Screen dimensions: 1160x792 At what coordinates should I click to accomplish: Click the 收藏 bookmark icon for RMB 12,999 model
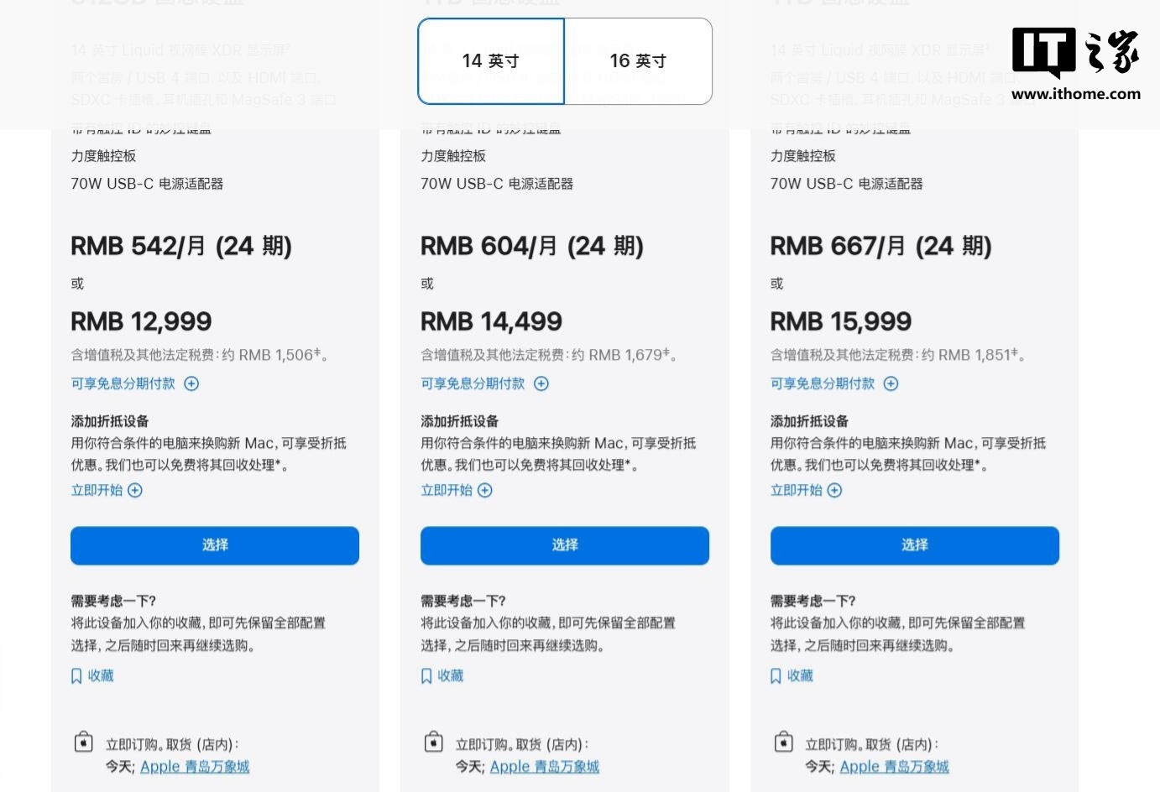76,676
